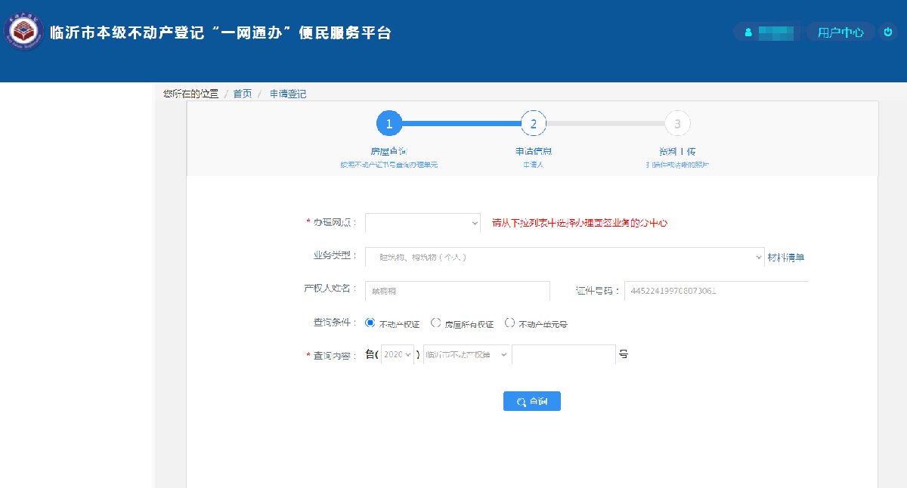Screen dimensions: 907x488
Task: Click the 产权人姓名 text field
Action: click(457, 291)
